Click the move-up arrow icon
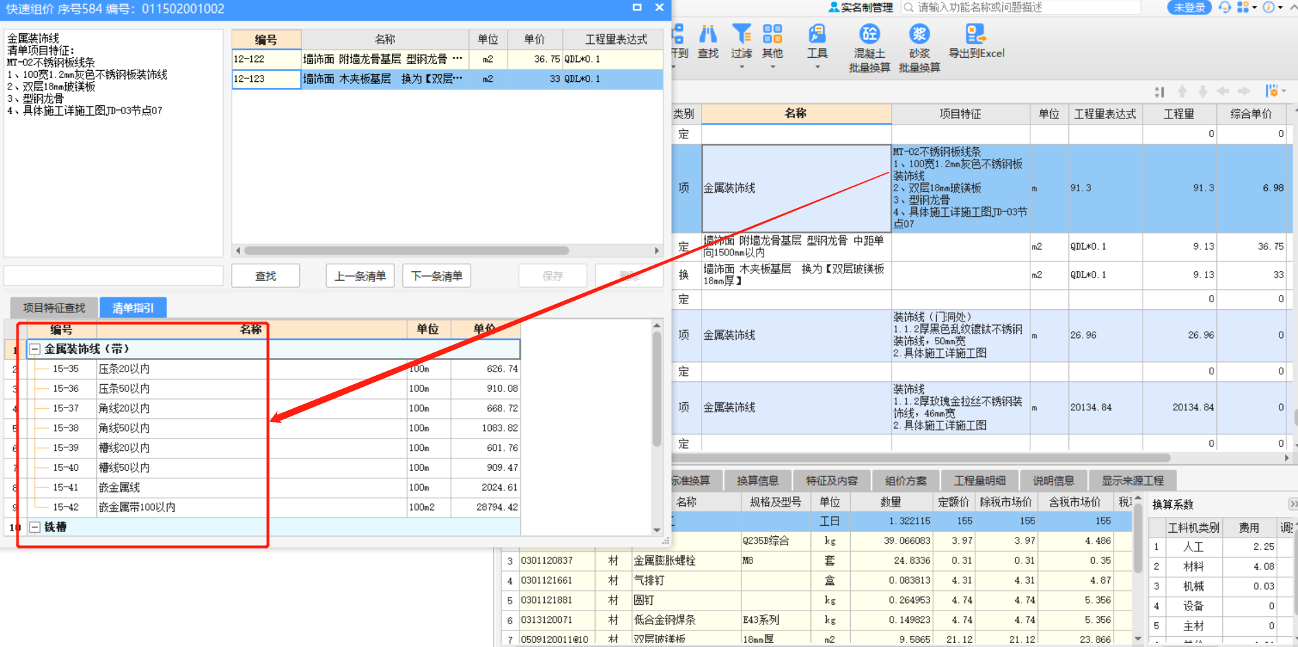The image size is (1298, 647). (1182, 92)
